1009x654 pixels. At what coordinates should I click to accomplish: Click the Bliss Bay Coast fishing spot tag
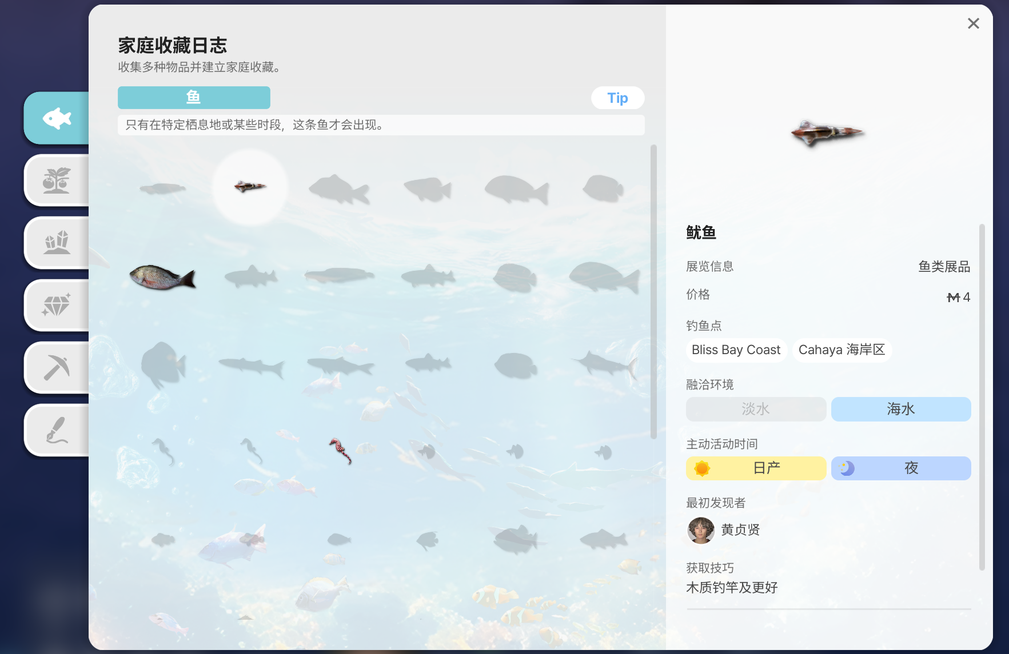pos(736,350)
